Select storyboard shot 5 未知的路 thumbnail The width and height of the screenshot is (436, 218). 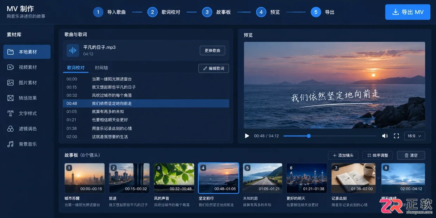pos(262,178)
